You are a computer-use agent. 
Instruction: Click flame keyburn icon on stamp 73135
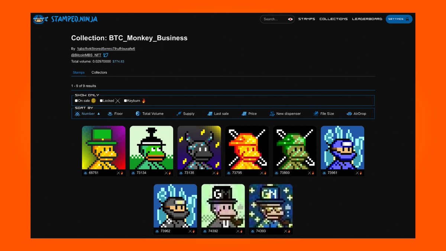tap(218, 173)
